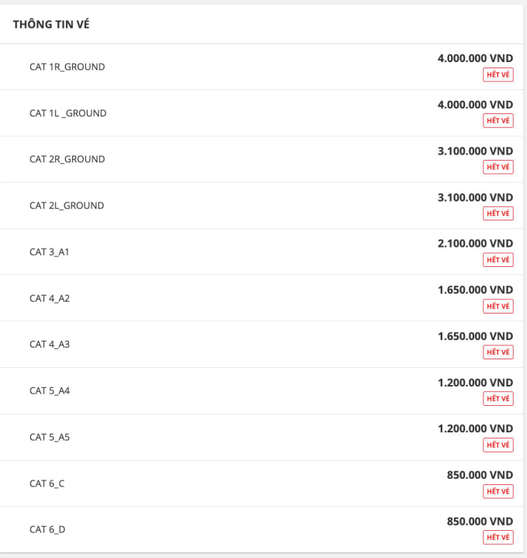The height and width of the screenshot is (558, 527).
Task: Click HẾT VÉ badge for CAT 4_A2
Action: (x=498, y=306)
